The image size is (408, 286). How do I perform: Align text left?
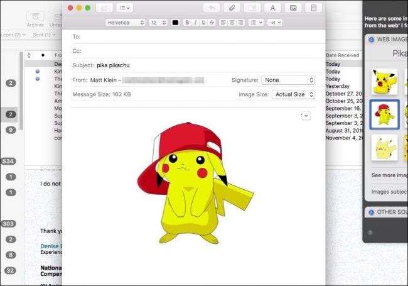(x=223, y=23)
